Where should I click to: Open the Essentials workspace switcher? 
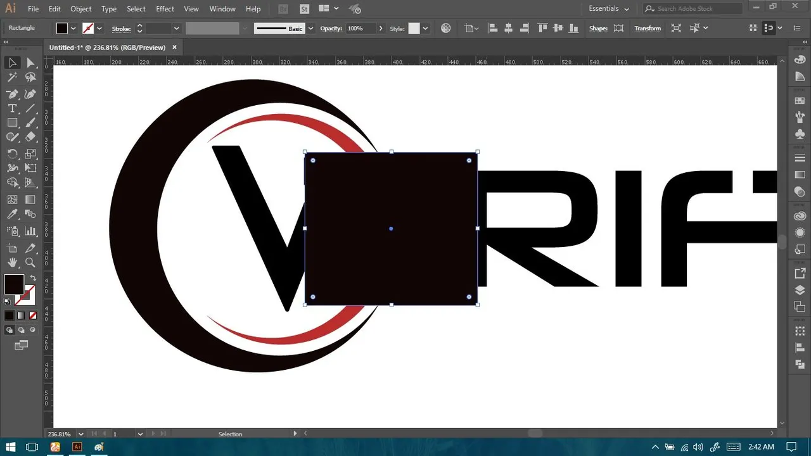point(609,9)
